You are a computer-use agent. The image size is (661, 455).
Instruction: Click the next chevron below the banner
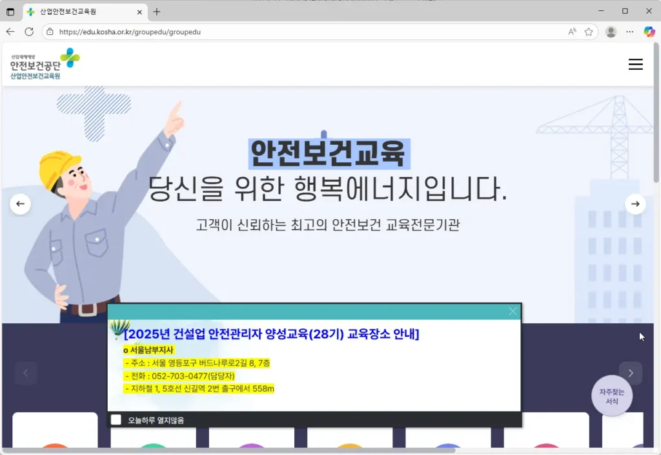coord(631,373)
